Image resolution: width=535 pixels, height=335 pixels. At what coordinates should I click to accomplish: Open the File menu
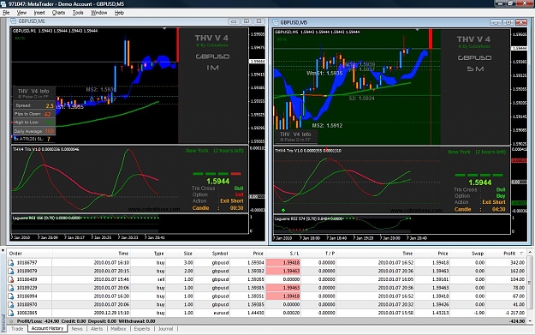pyautogui.click(x=6, y=13)
